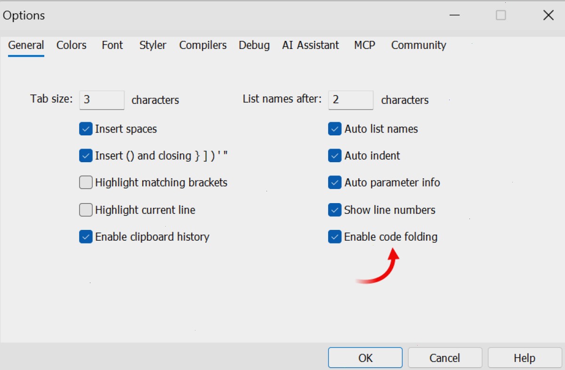Uncheck the Auto indent option

[335, 156]
